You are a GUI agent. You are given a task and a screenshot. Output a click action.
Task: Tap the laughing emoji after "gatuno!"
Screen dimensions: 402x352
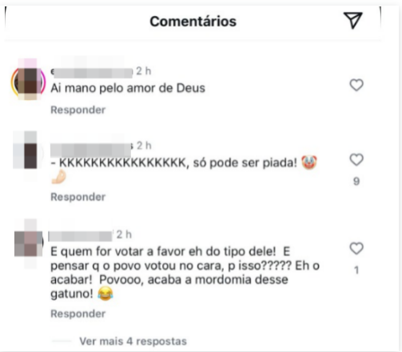pos(105,294)
